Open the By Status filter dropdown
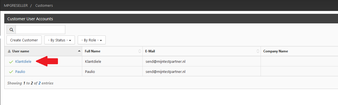 [x=60, y=40]
